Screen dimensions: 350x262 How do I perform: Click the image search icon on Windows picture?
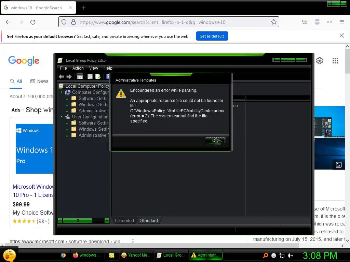coord(339,165)
